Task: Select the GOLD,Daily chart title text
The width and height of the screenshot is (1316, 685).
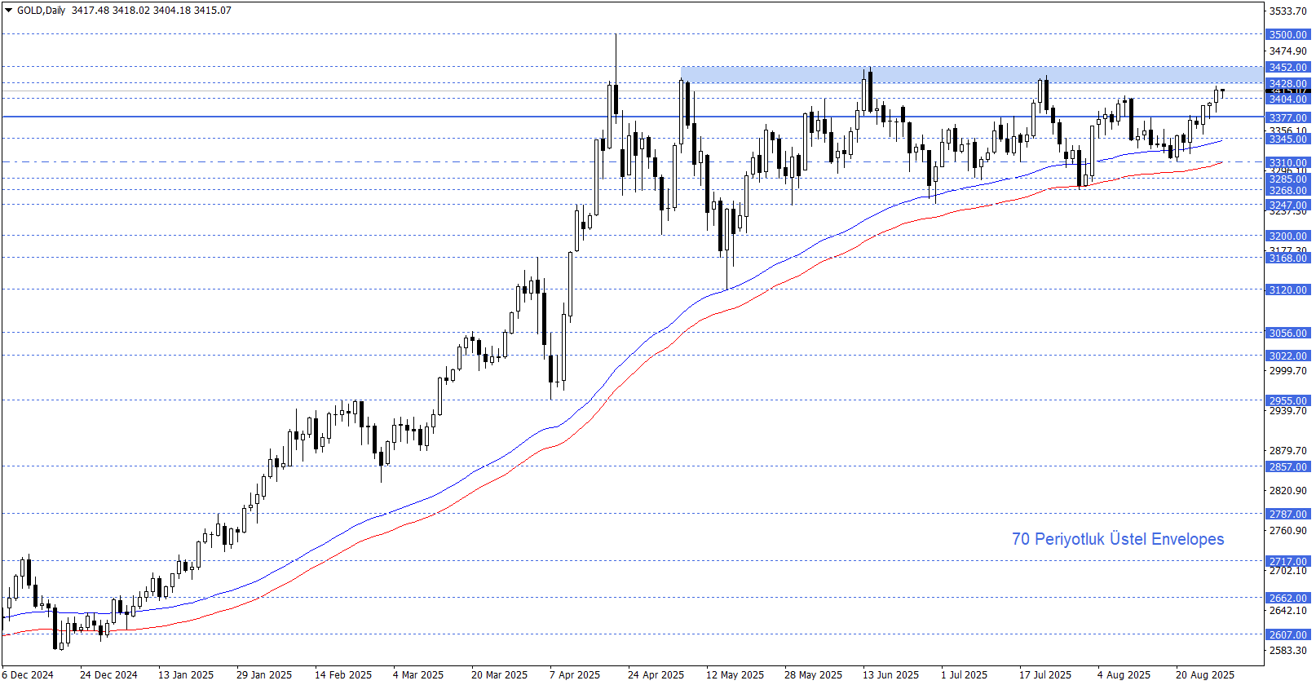Action: click(41, 11)
